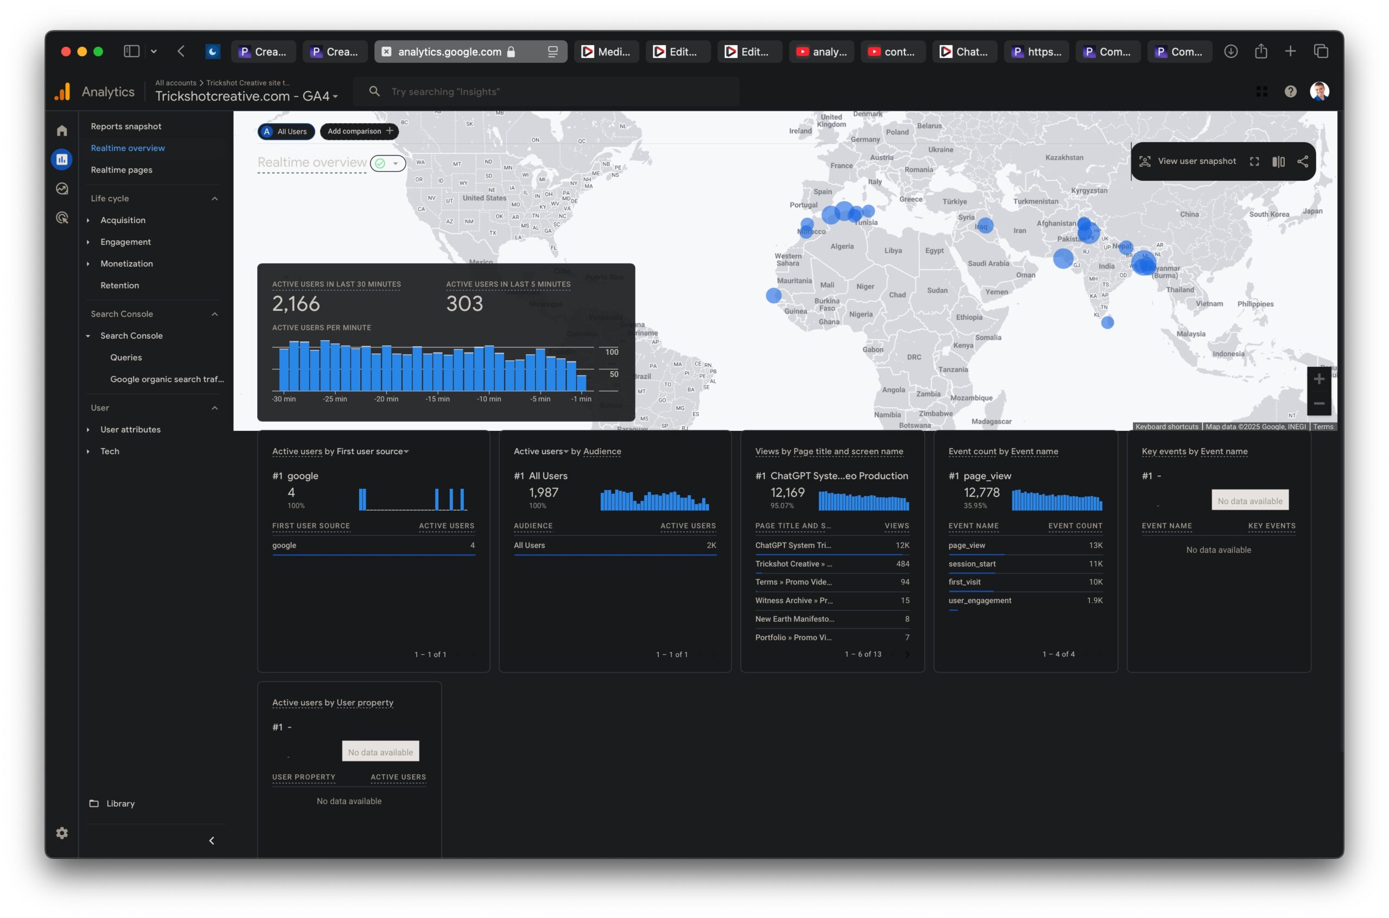Viewport: 1389px width, 918px height.
Task: Expand the Monetization tree item
Action: 88,264
